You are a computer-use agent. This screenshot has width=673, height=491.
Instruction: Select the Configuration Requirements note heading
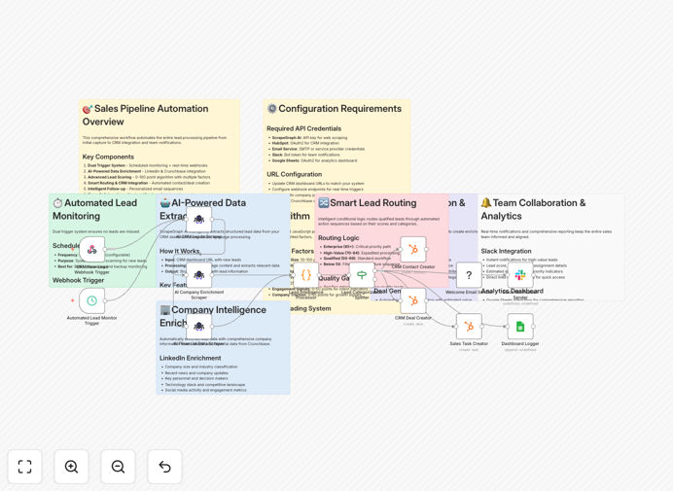point(335,109)
